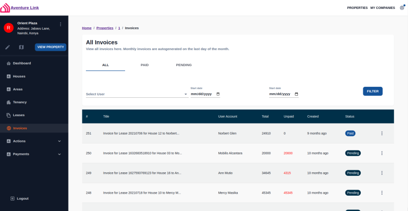Click the map icon below property address
This screenshot has height=211, width=408.
(21, 47)
